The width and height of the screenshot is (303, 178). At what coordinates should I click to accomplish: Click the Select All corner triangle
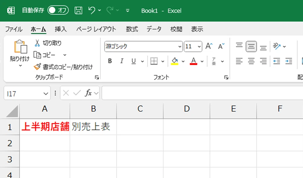pos(12,111)
